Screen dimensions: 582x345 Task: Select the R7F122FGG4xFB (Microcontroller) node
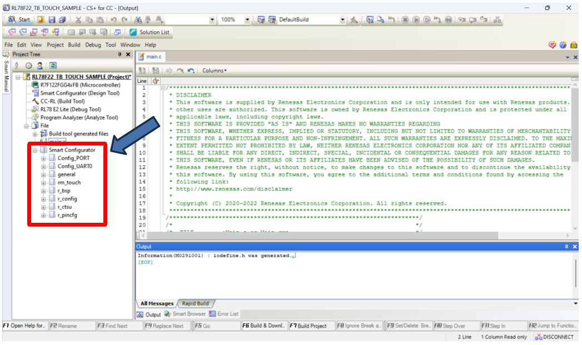79,85
